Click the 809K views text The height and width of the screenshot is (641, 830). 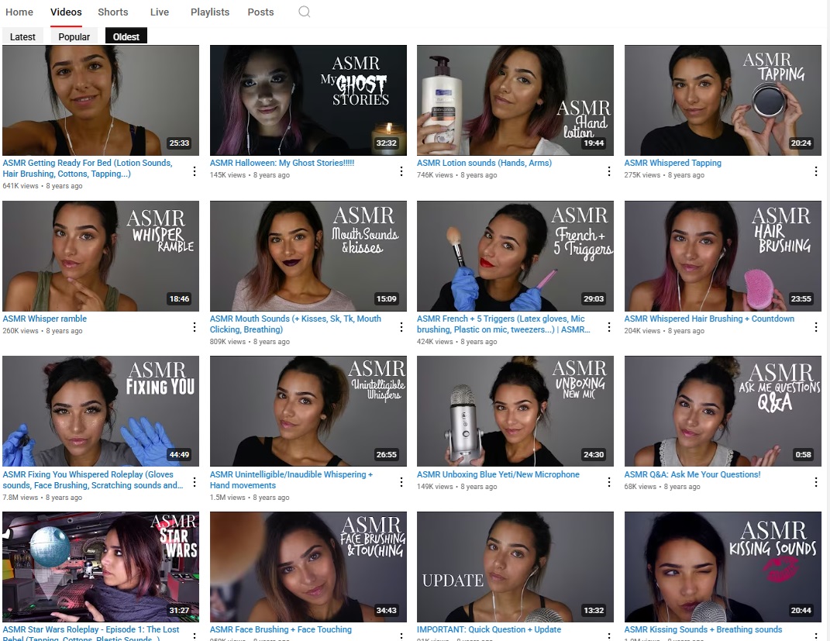228,342
